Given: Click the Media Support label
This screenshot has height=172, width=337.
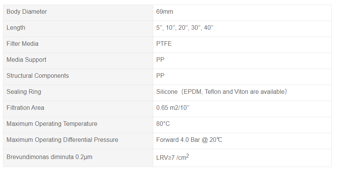Looking at the screenshot, I should tap(26, 60).
